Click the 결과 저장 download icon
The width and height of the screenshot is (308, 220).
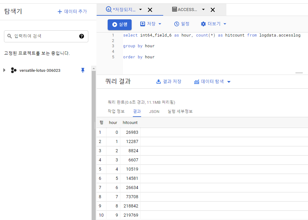pyautogui.click(x=158, y=81)
